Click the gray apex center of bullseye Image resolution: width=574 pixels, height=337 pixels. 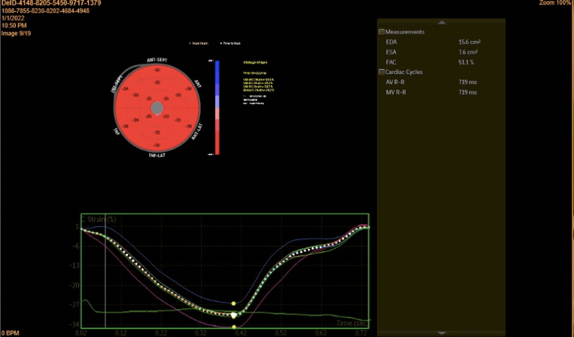pos(157,108)
